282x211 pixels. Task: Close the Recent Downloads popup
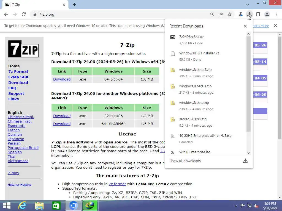pyautogui.click(x=245, y=26)
